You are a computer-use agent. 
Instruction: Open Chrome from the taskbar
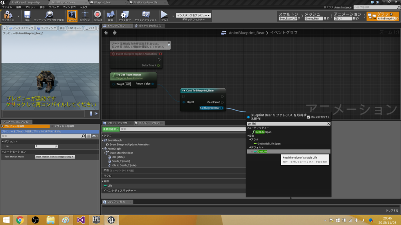(x=20, y=220)
